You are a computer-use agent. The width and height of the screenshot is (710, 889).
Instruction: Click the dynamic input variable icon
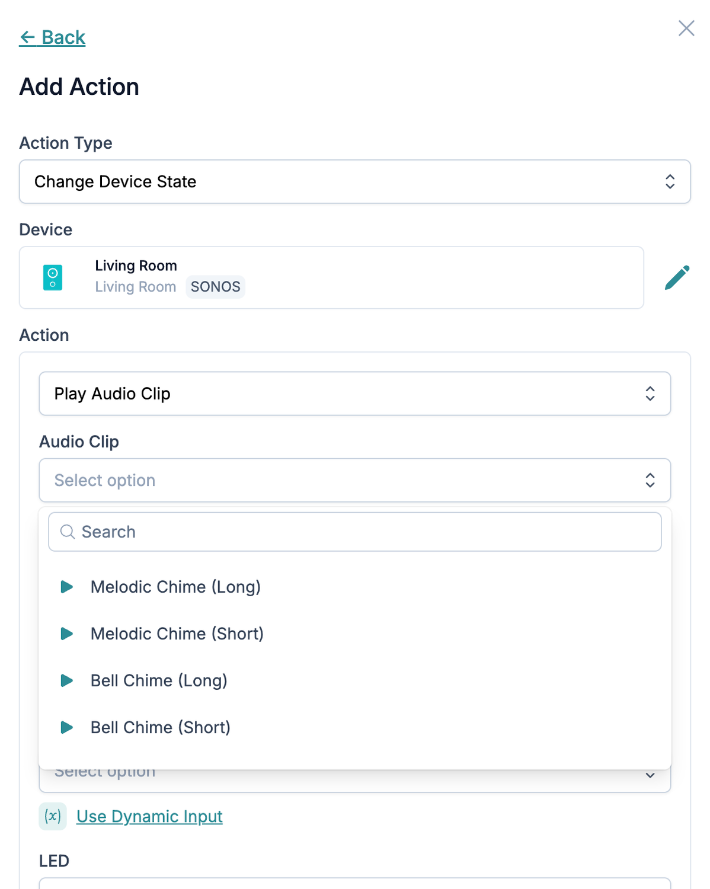pyautogui.click(x=53, y=816)
